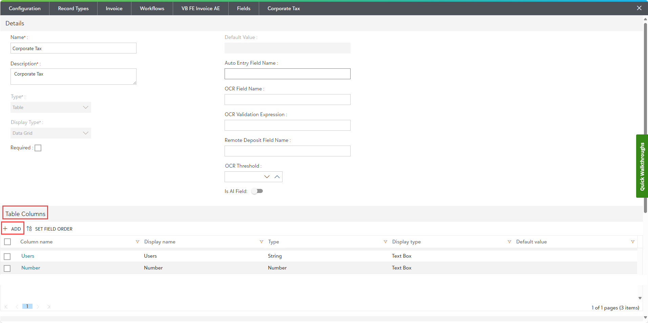Screen dimensions: 648x323
Task: Increase the OCR Threshold value
Action: click(x=277, y=177)
